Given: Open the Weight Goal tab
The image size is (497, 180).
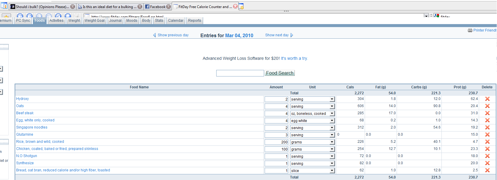Looking at the screenshot, I should pos(94,21).
